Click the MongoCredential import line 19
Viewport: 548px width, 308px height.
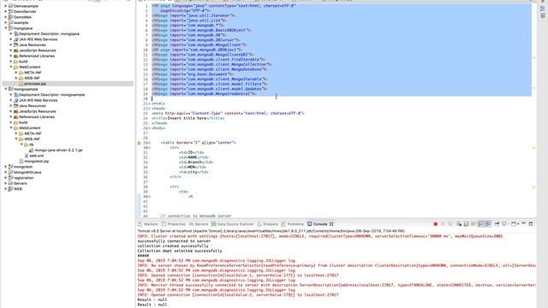click(x=204, y=94)
